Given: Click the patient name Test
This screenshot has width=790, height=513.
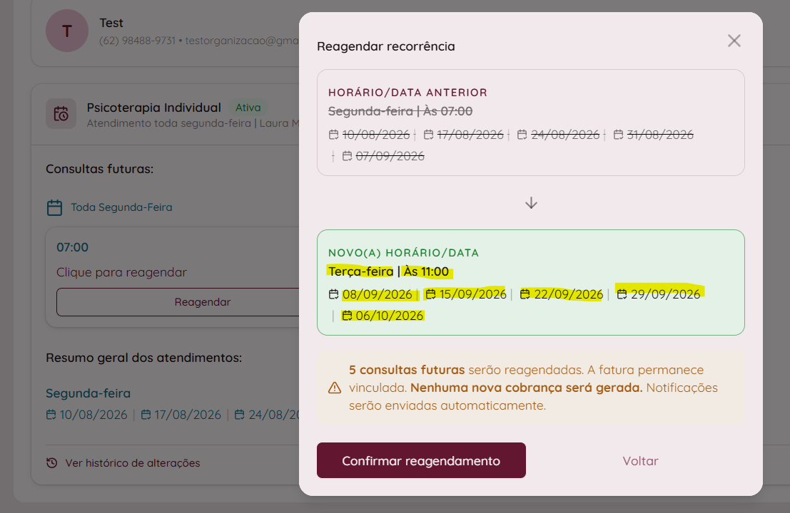Looking at the screenshot, I should pos(111,23).
